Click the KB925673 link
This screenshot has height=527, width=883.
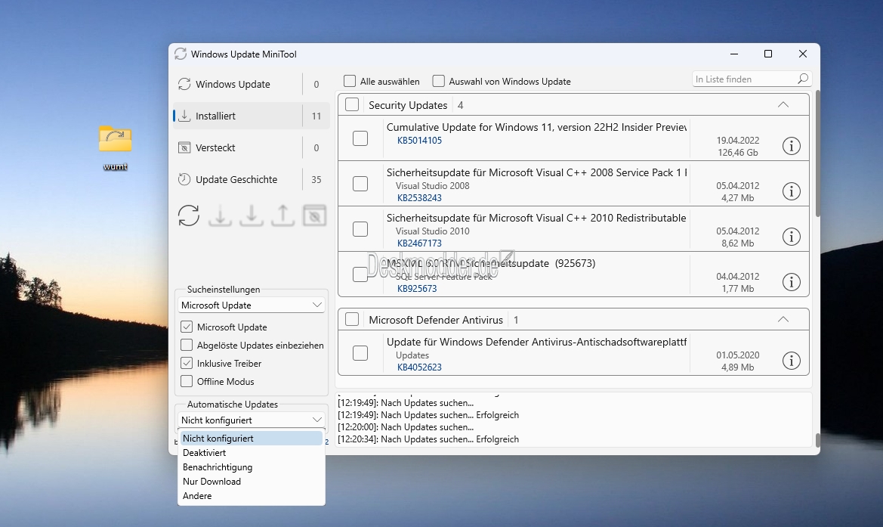pos(417,289)
